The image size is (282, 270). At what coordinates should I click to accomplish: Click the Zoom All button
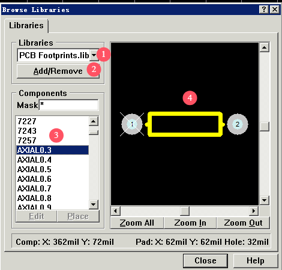137,223
